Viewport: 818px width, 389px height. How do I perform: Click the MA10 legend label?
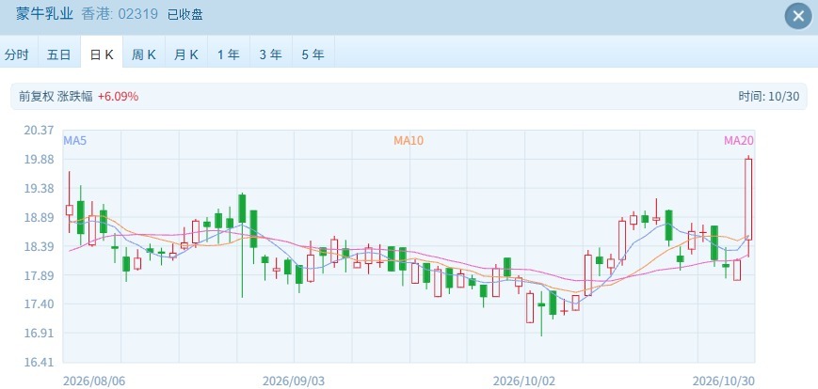[x=409, y=140]
